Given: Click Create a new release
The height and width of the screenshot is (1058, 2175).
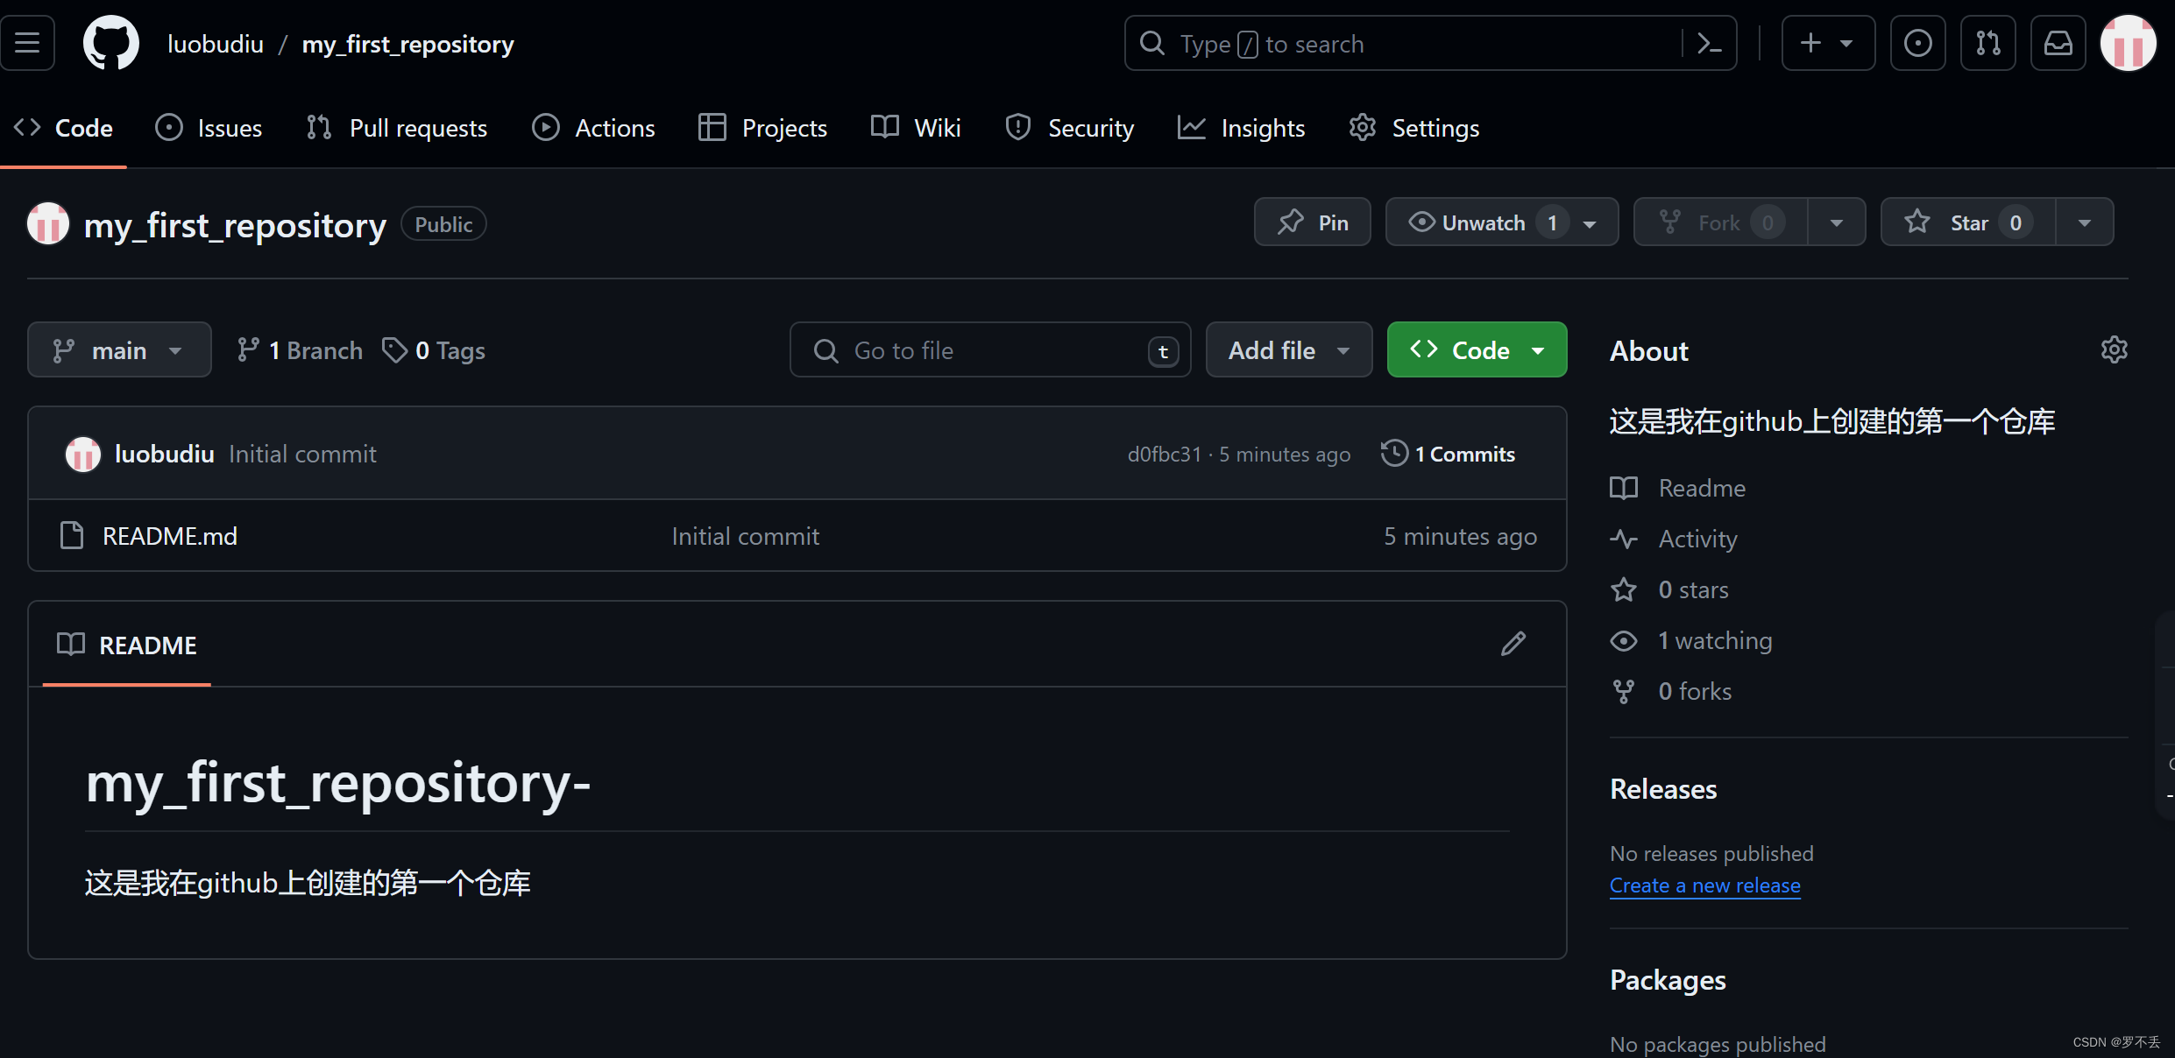Looking at the screenshot, I should pos(1705,885).
